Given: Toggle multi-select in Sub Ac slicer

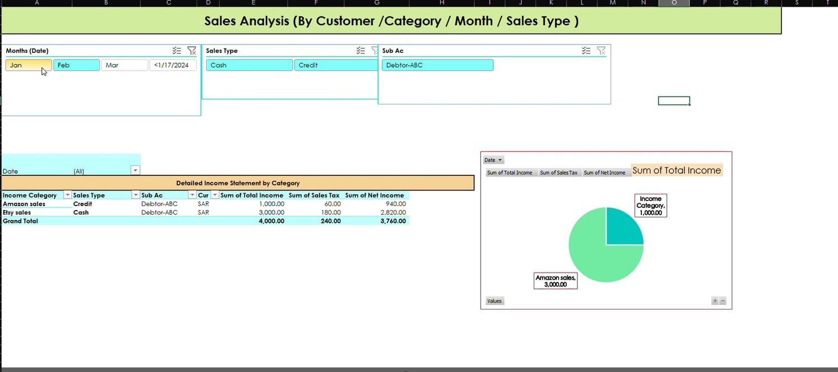Looking at the screenshot, I should click(x=586, y=51).
